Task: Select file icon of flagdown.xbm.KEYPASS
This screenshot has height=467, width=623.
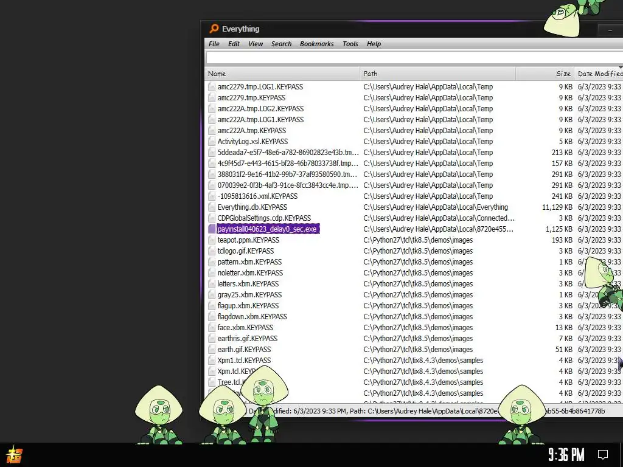Action: tap(212, 316)
